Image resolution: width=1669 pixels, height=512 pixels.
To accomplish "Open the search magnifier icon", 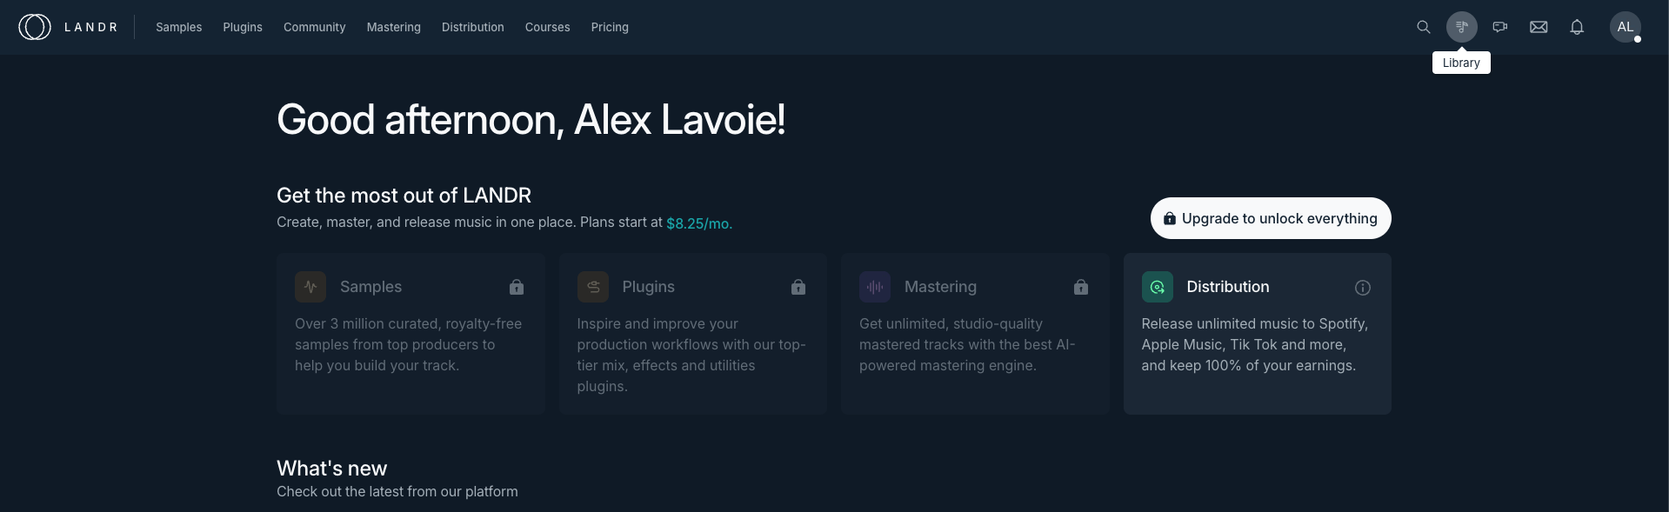I will pos(1423,27).
